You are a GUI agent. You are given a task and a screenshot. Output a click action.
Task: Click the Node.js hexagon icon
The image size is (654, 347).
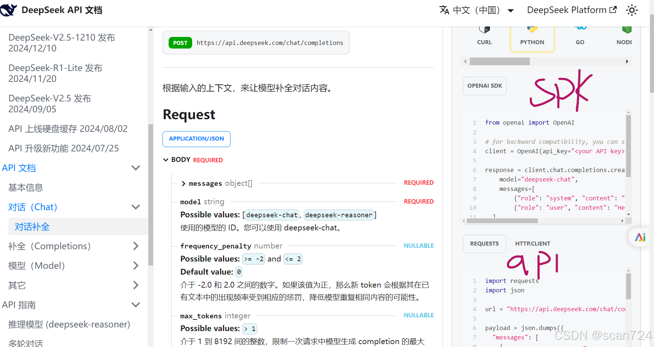tap(626, 30)
